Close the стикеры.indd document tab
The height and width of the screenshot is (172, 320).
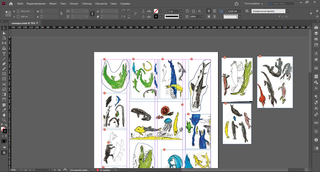tap(37, 23)
